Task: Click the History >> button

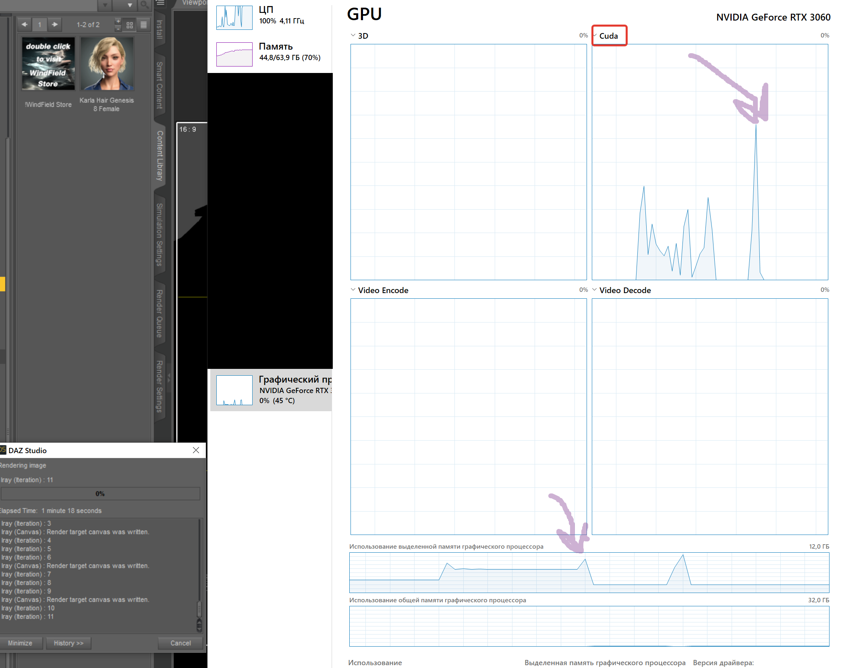Action: 68,643
